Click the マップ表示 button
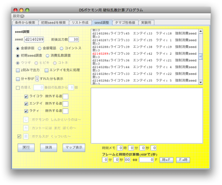 pyautogui.click(x=74, y=148)
